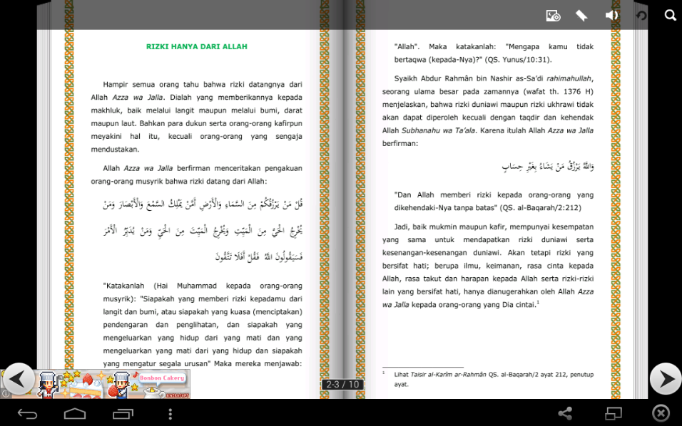
Task: Click the first Arabic verse line on left page
Action: pos(203,204)
